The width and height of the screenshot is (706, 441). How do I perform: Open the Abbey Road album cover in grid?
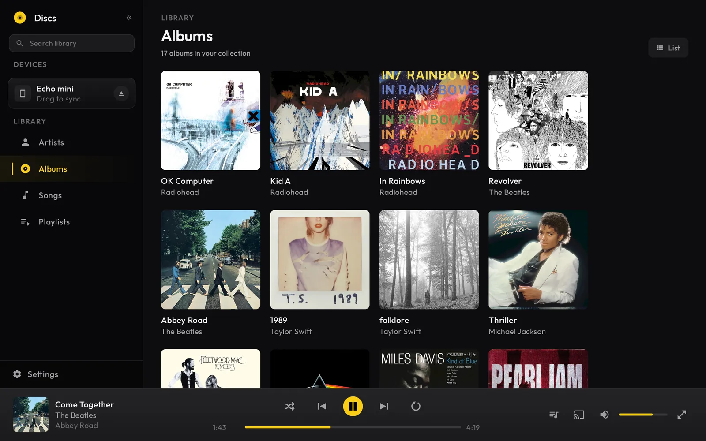[210, 260]
